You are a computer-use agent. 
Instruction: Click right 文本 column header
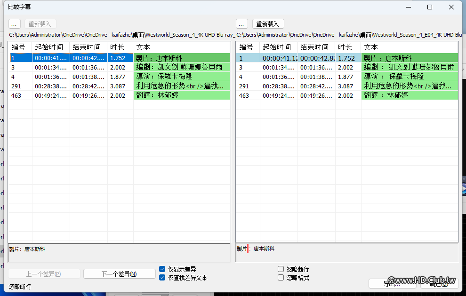410,47
